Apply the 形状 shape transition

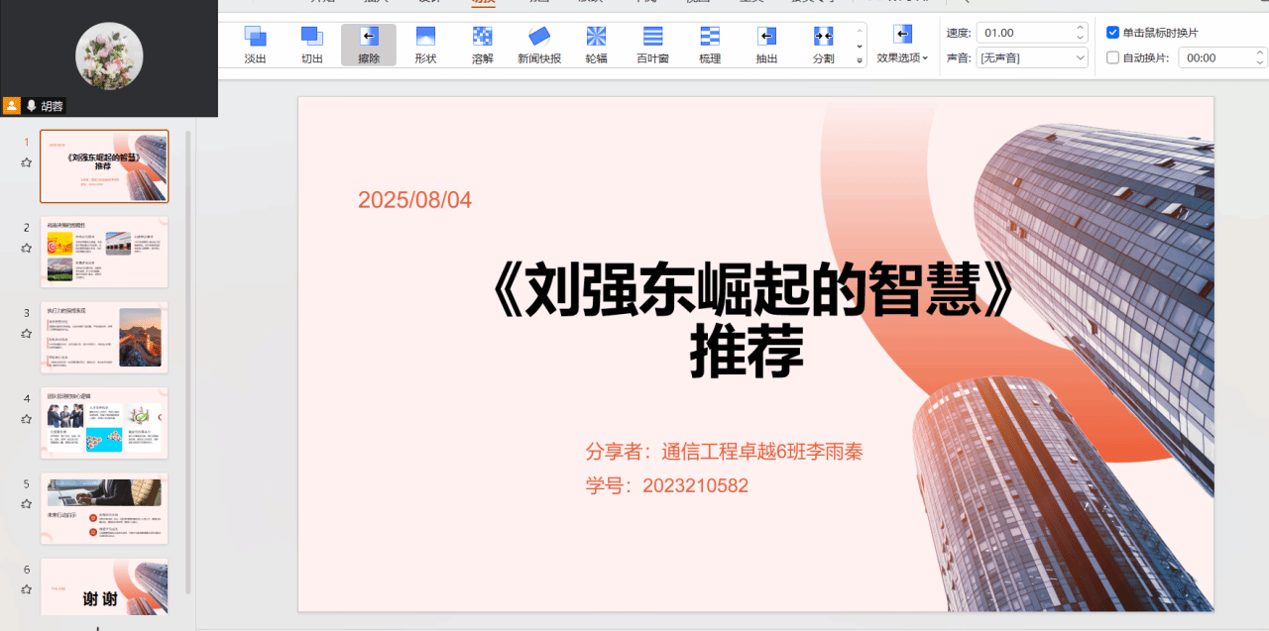[425, 45]
